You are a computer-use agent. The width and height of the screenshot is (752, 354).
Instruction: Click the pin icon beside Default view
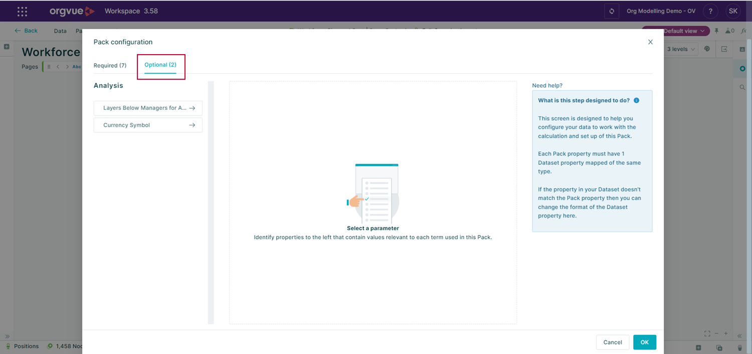716,31
